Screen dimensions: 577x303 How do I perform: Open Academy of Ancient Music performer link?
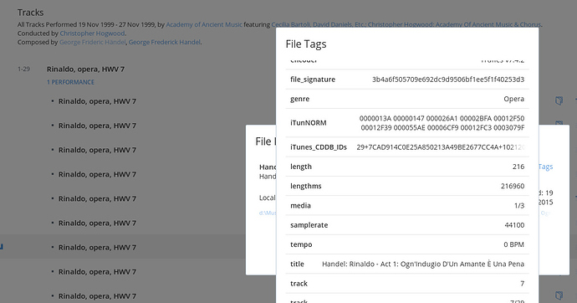(x=204, y=24)
